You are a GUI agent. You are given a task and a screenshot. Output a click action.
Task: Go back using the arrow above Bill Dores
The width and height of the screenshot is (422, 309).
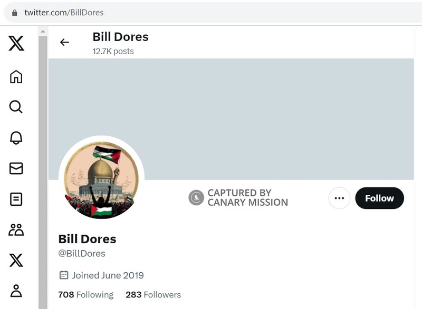point(65,42)
